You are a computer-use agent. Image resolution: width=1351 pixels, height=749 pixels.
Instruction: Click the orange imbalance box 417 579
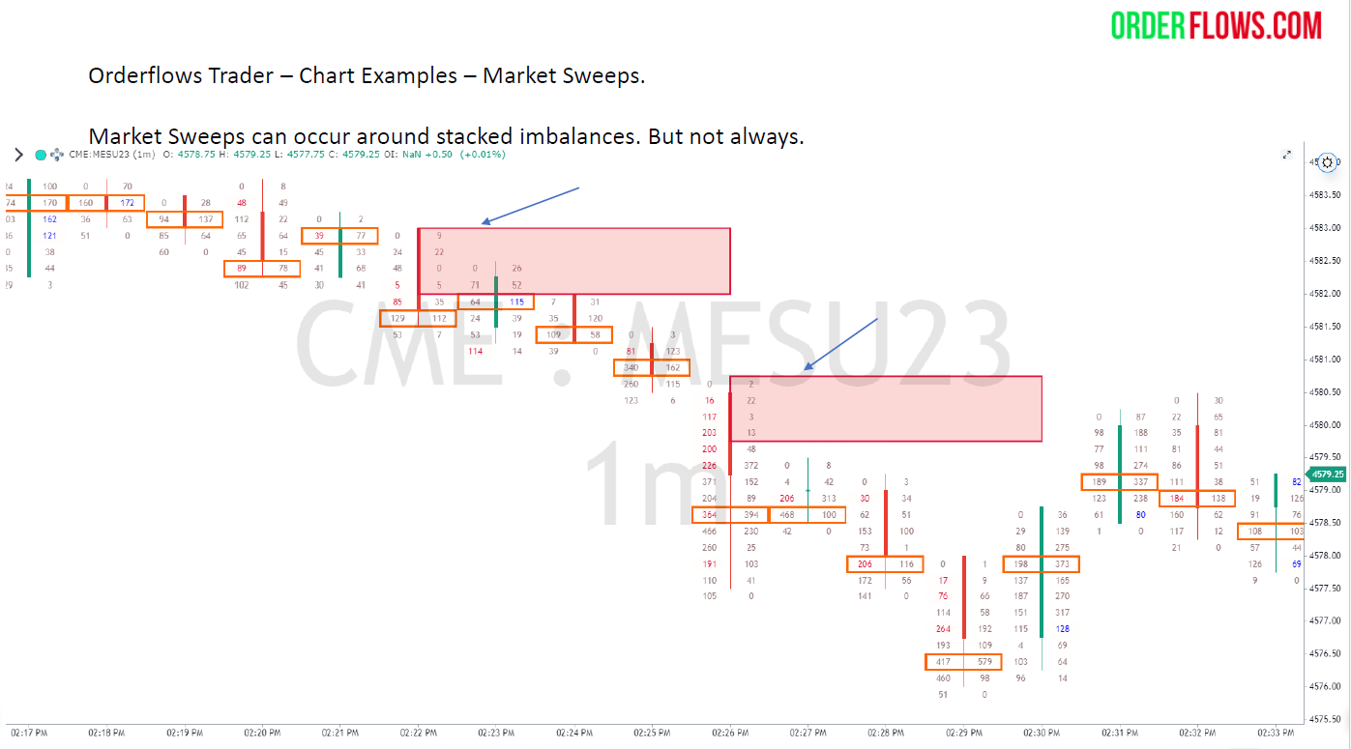(963, 662)
